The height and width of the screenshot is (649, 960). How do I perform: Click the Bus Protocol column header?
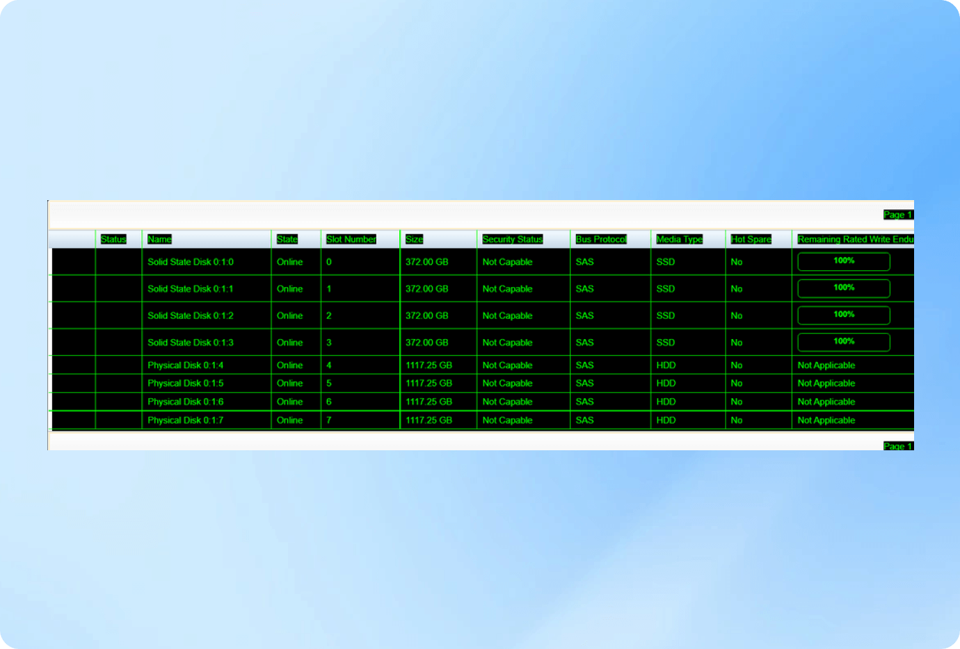[x=601, y=239]
